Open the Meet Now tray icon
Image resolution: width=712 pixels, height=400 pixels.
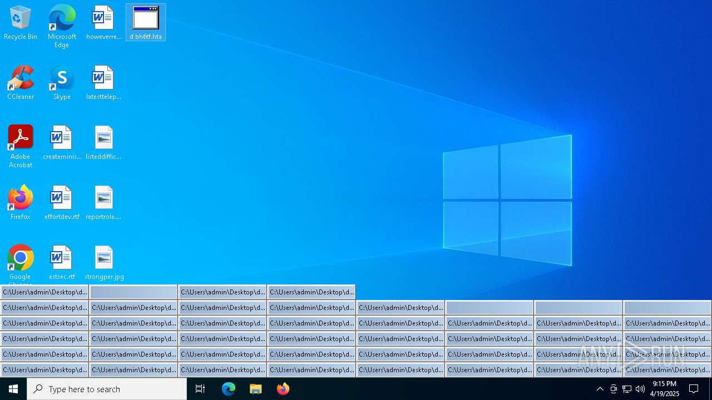tap(614, 389)
